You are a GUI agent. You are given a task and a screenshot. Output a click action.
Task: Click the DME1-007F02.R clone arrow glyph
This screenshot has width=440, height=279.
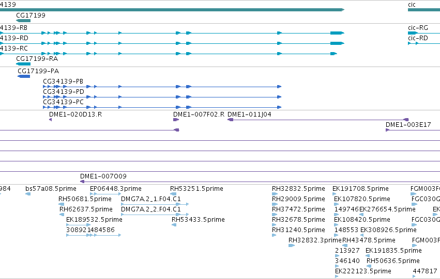[176, 120]
